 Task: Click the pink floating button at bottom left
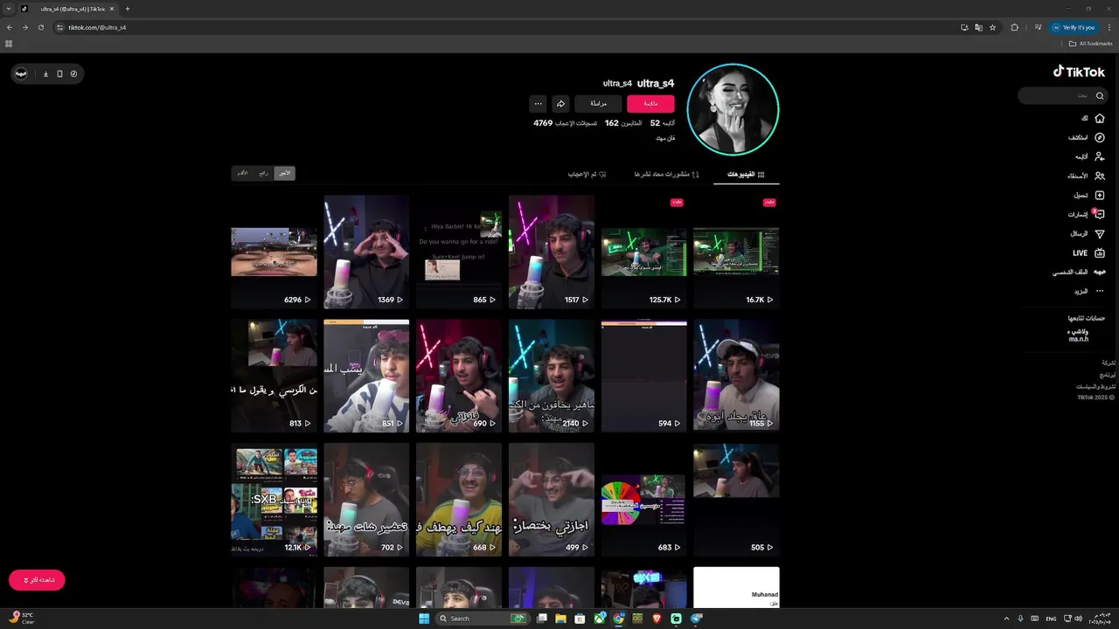[37, 580]
